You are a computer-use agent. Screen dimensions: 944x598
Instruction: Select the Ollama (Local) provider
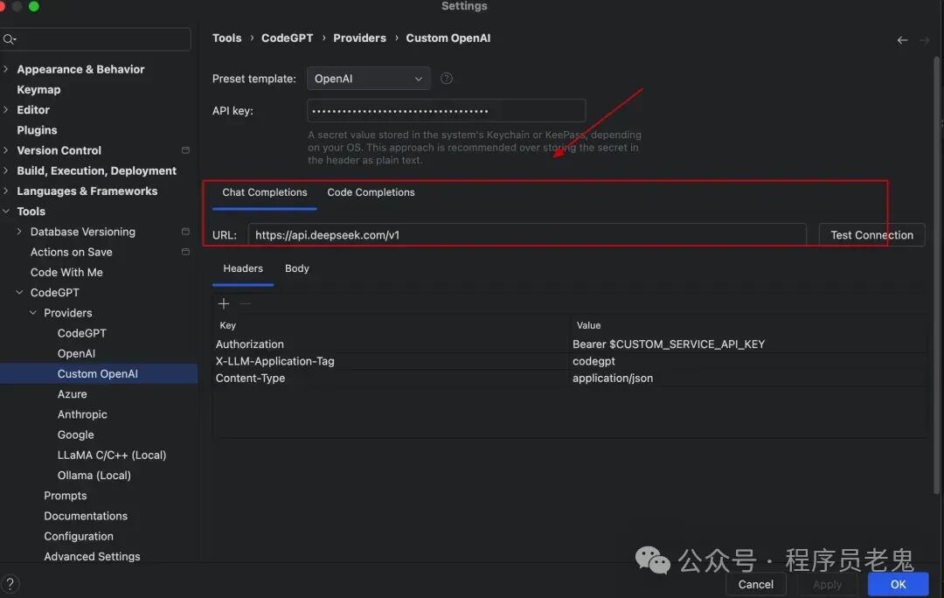pyautogui.click(x=94, y=475)
